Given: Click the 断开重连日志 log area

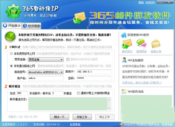Looking at the screenshot, I should (68, 104).
